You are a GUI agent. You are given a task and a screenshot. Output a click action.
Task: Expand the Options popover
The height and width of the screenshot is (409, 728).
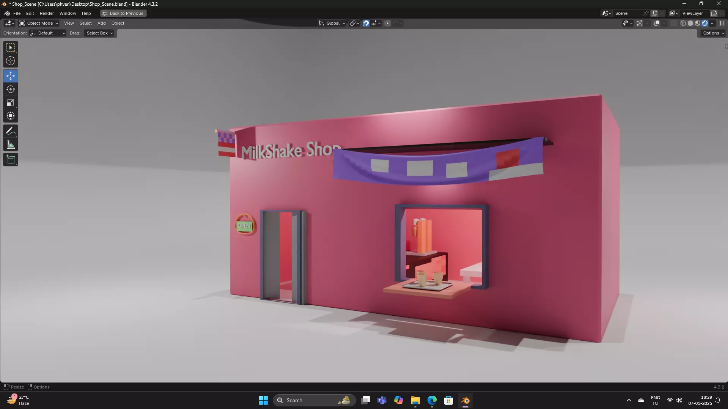tap(713, 33)
